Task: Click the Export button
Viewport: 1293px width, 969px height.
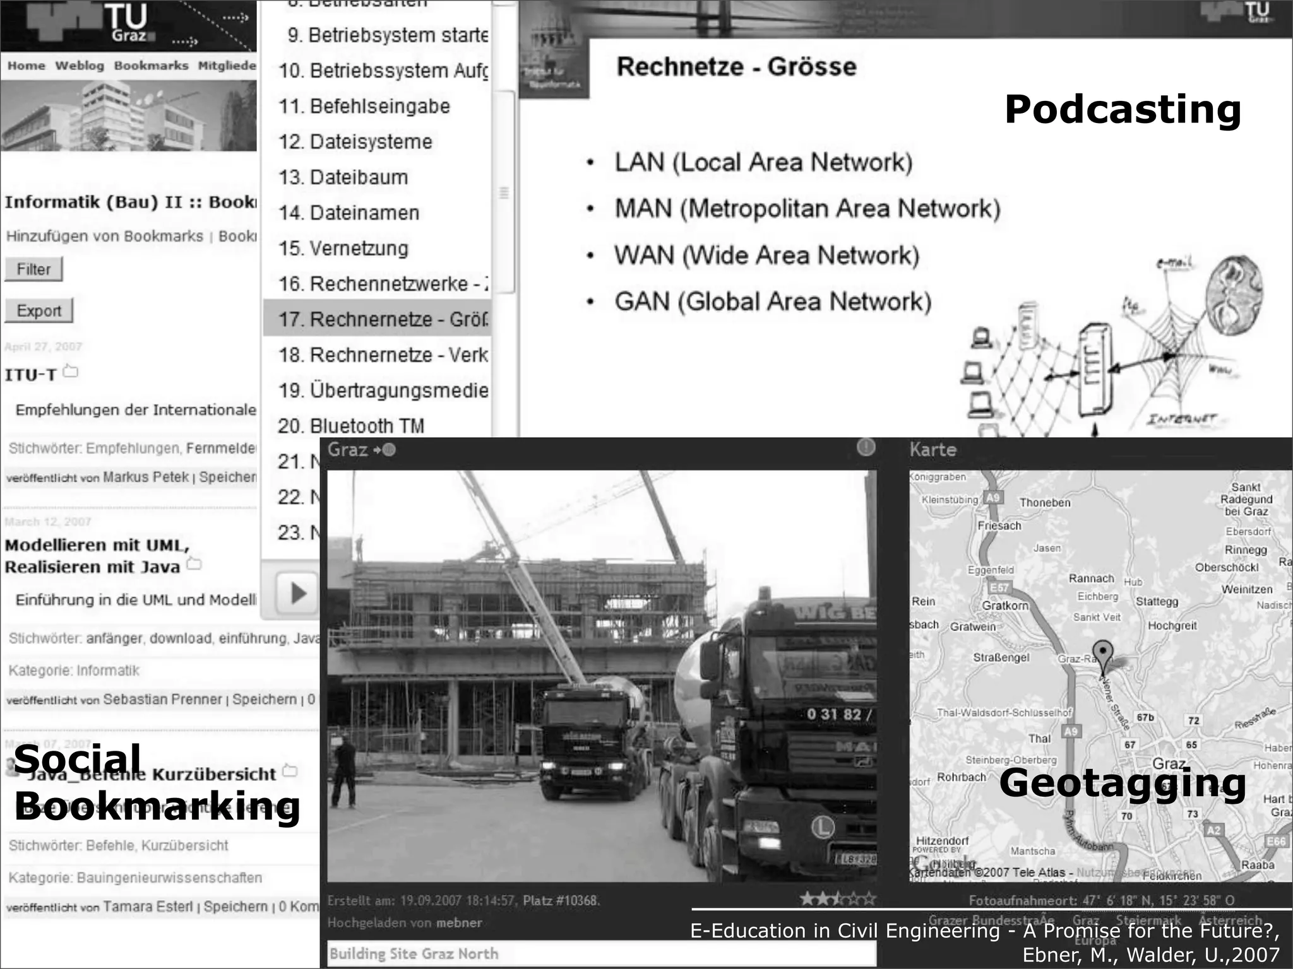Action: click(x=39, y=311)
